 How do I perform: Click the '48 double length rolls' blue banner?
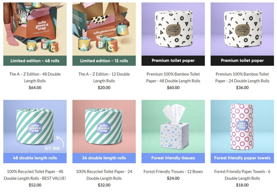point(35,158)
